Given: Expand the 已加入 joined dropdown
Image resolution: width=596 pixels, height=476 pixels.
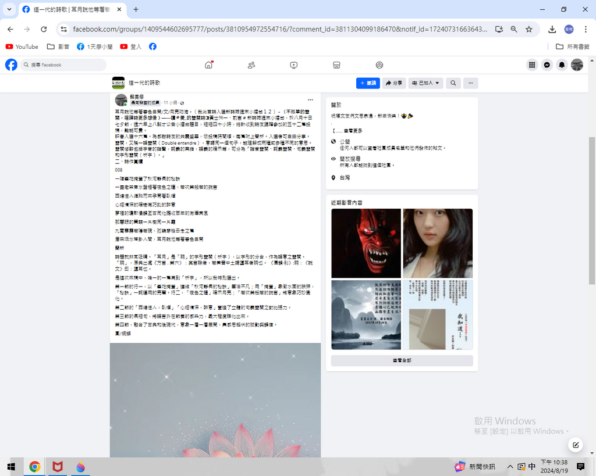Looking at the screenshot, I should click(425, 83).
